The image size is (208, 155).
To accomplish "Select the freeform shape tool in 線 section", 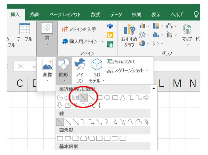I will pyautogui.click(x=139, y=122).
